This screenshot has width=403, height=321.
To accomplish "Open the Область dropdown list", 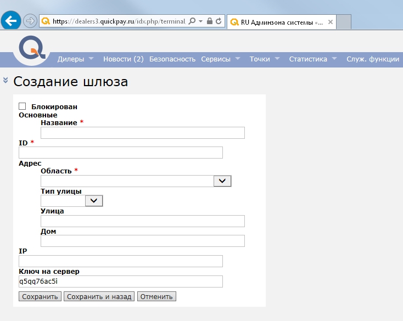I will click(x=222, y=181).
